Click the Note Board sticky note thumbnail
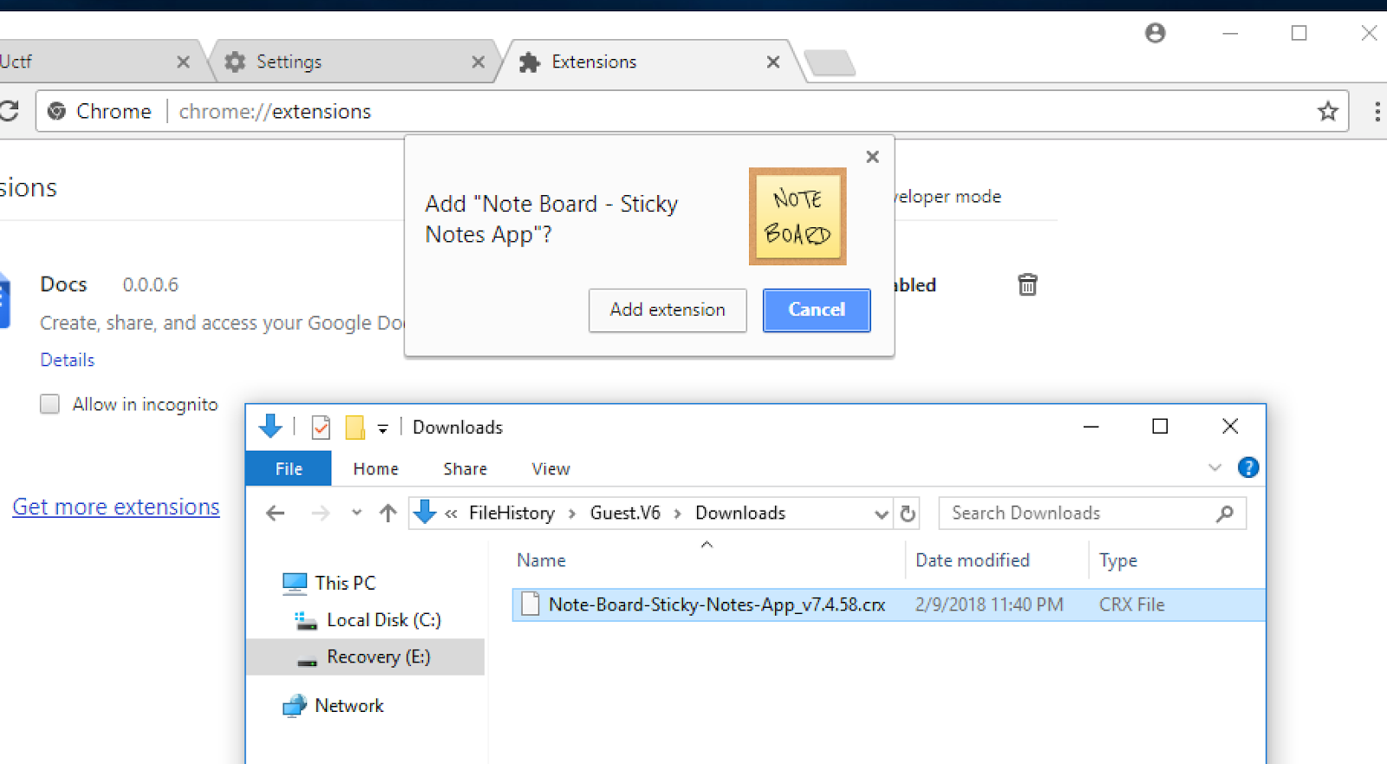Viewport: 1387px width, 764px height. click(x=798, y=217)
